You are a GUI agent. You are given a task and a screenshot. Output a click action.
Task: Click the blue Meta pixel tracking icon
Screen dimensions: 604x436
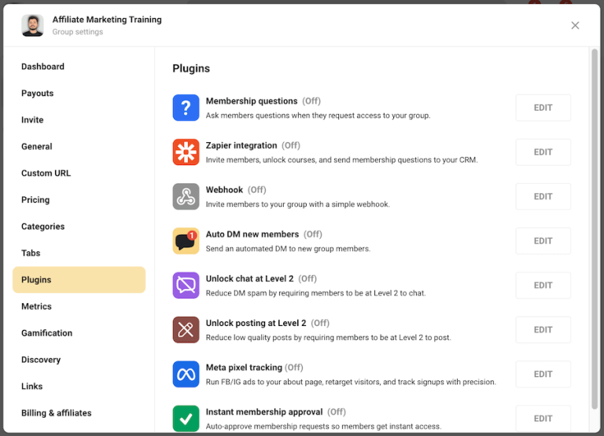pos(186,374)
